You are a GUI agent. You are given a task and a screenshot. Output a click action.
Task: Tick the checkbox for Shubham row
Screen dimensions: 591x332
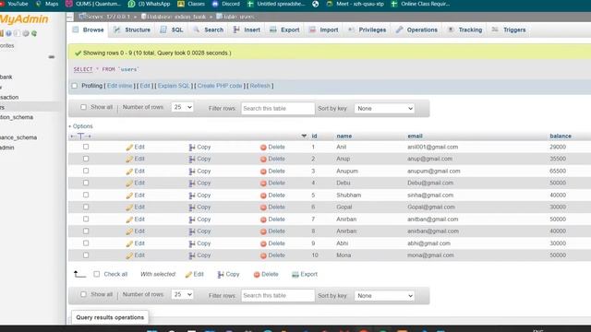coord(86,195)
